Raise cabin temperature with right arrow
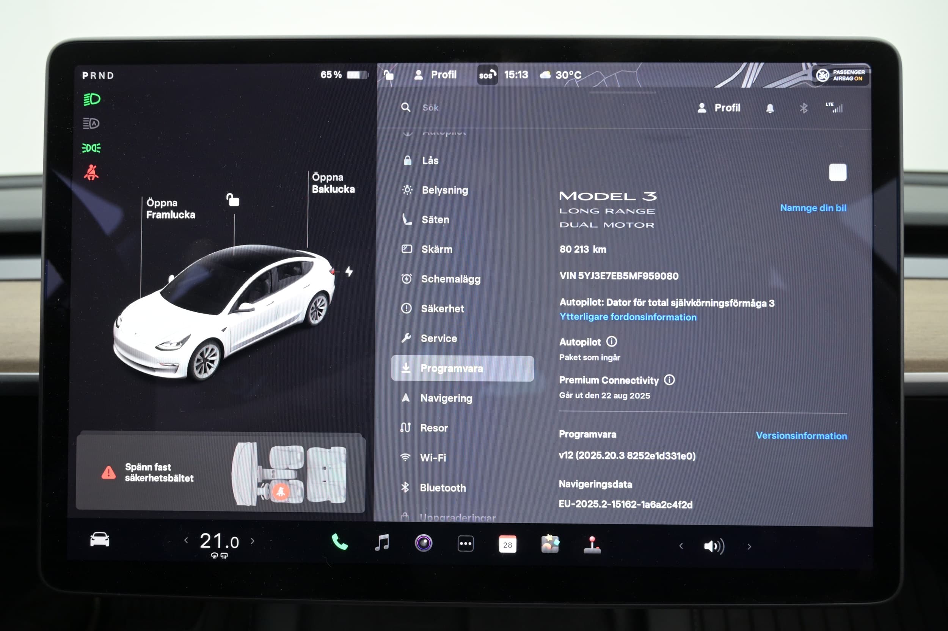Image resolution: width=948 pixels, height=631 pixels. coord(253,541)
